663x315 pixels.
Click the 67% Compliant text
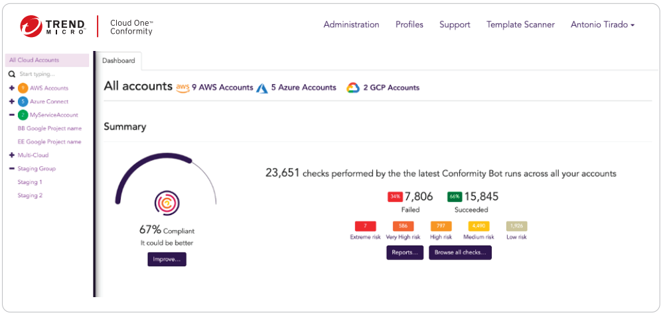coord(167,230)
